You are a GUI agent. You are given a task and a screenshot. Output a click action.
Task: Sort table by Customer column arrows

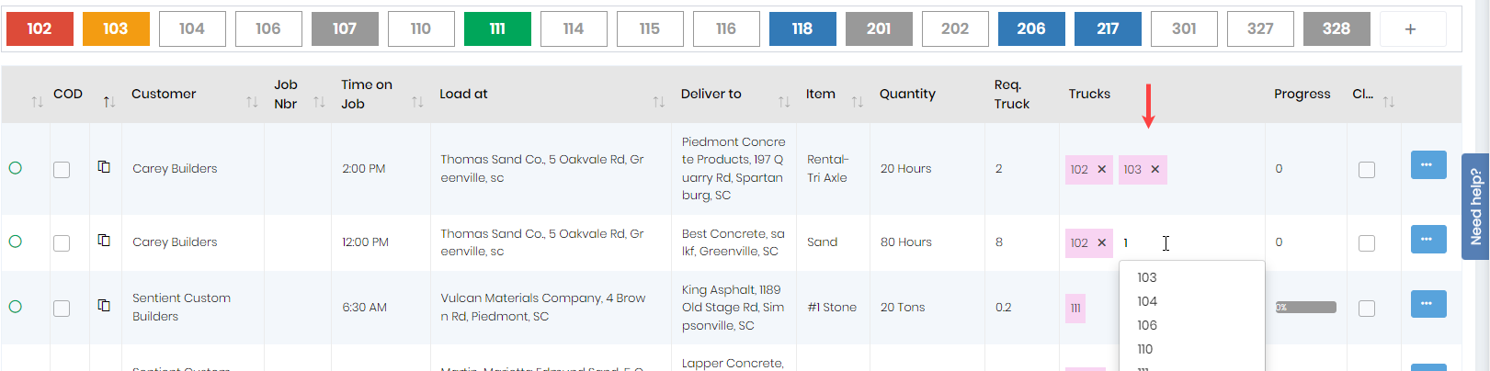pyautogui.click(x=252, y=102)
